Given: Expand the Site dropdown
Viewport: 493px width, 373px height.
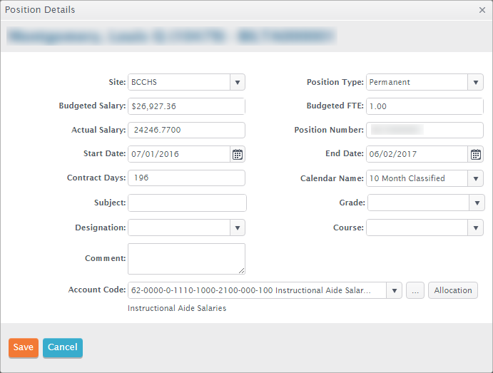Looking at the screenshot, I should coord(238,82).
